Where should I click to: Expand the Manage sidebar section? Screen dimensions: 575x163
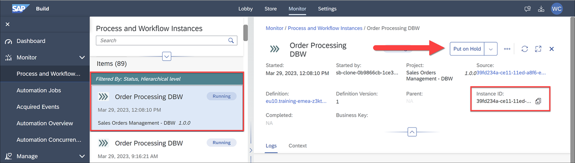(82, 156)
